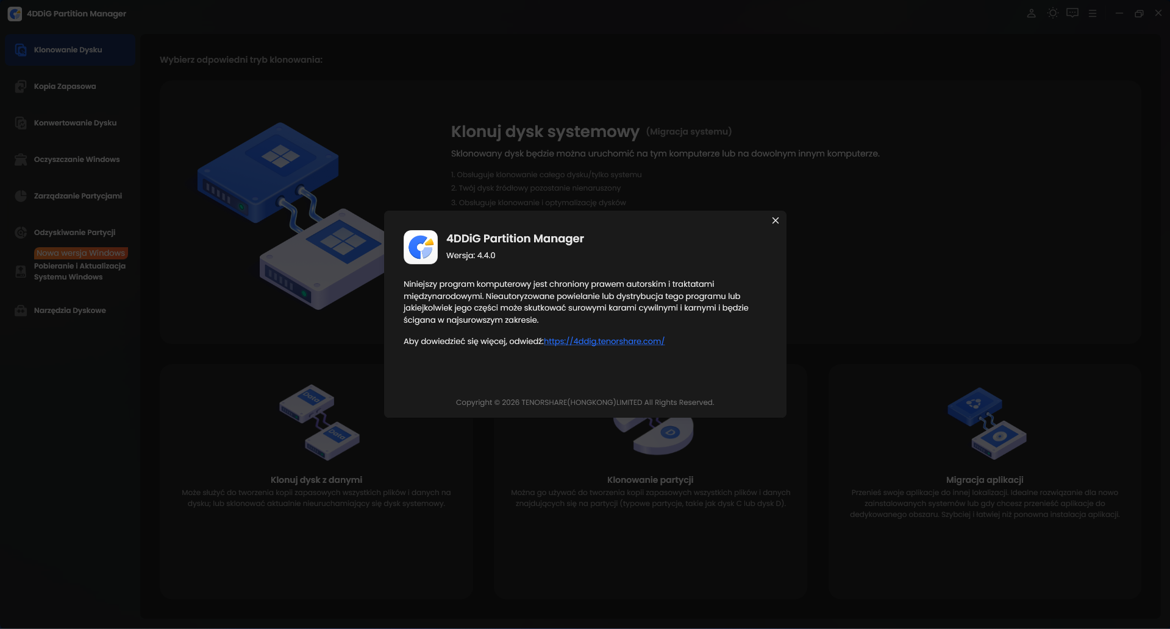
Task: Open Narzędzia Dyskowe toolbox icon
Action: point(21,311)
